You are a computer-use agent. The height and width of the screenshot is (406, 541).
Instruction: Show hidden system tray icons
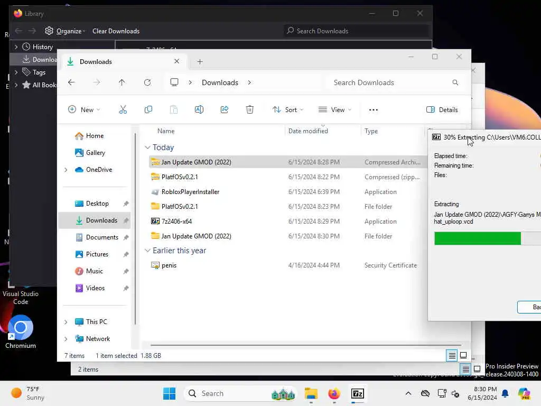coord(408,393)
